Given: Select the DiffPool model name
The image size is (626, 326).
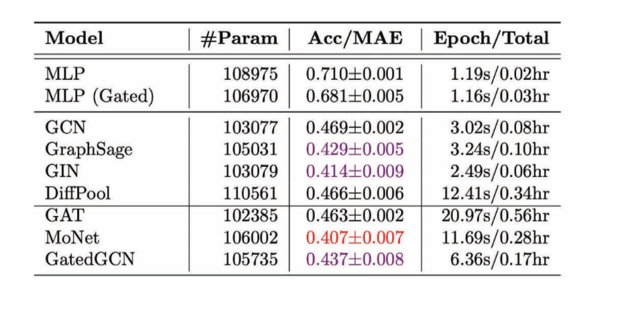Looking at the screenshot, I should pos(78,193).
